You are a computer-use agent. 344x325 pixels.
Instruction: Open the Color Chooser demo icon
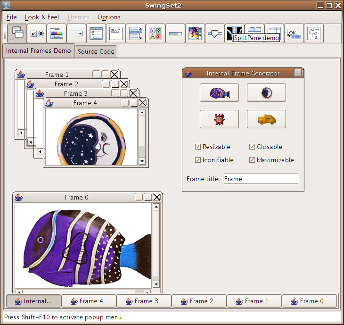[57, 33]
